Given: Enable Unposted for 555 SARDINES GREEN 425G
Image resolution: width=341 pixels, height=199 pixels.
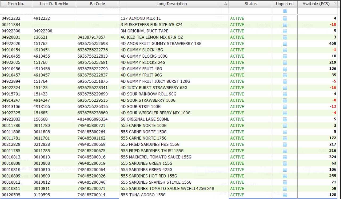Looking at the screenshot, I should (x=285, y=170).
